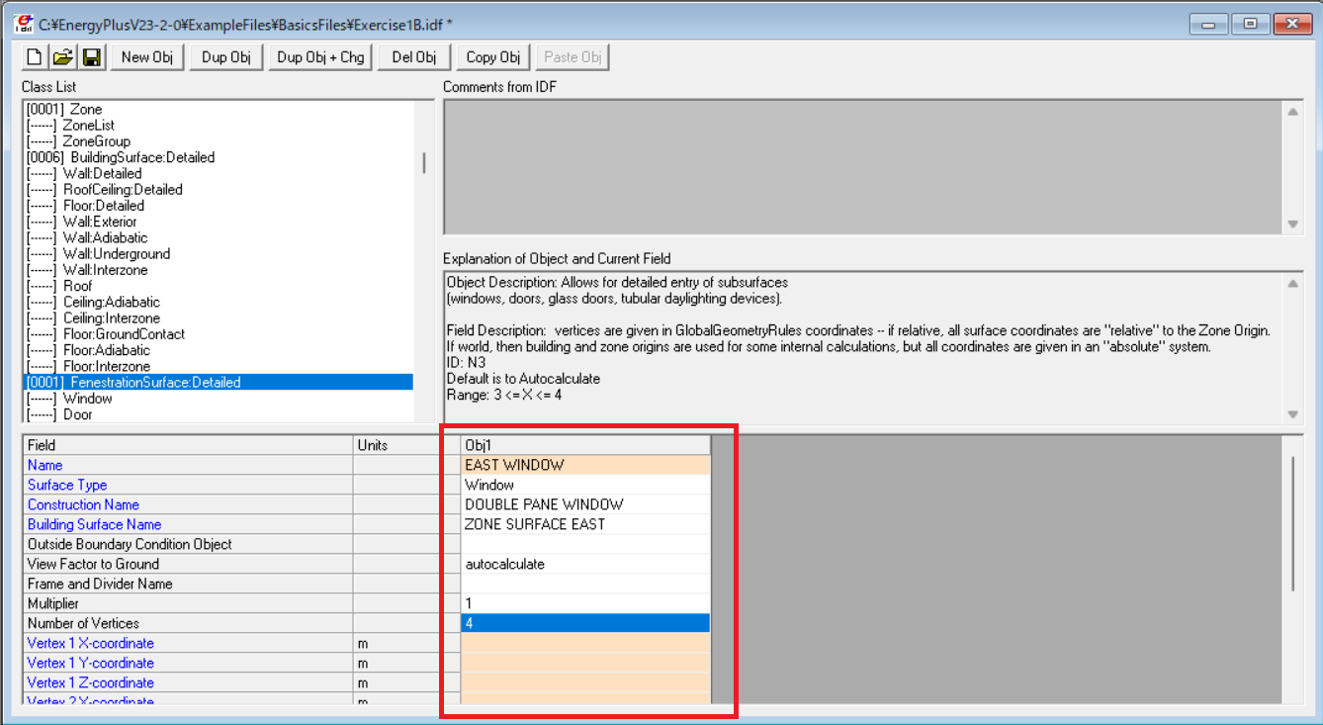Screen dimensions: 1323x725
Task: Click up arrow of Explanation pane scrollbar
Action: pos(1293,283)
